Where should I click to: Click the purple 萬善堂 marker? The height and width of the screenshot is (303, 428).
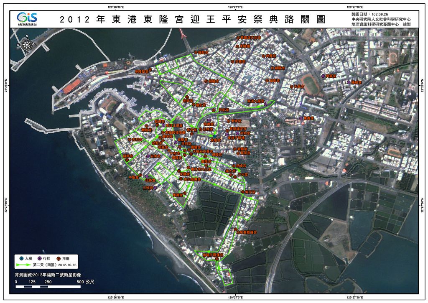tap(301, 118)
